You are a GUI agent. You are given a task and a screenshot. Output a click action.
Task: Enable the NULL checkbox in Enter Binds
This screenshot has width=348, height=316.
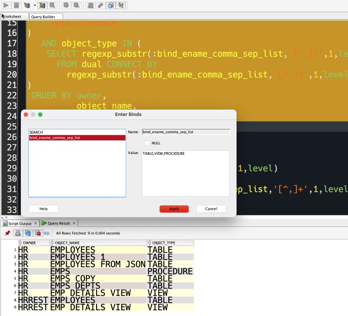(147, 143)
